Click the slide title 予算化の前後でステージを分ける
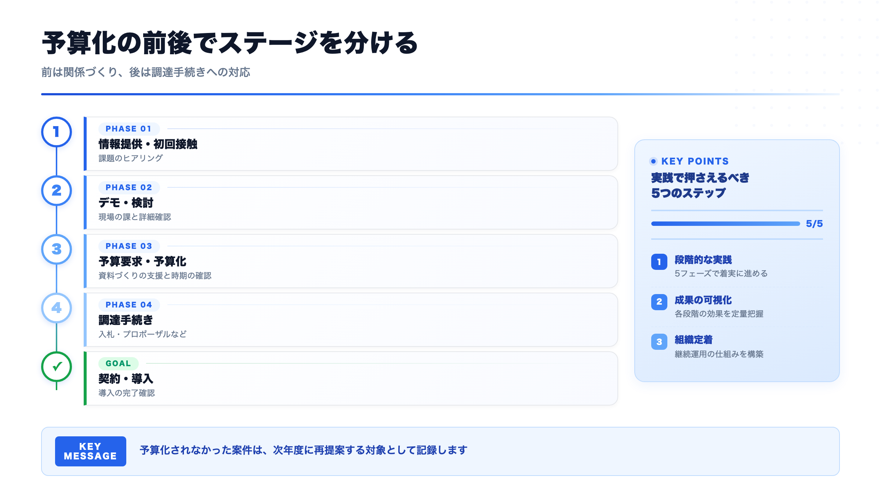 coord(230,43)
